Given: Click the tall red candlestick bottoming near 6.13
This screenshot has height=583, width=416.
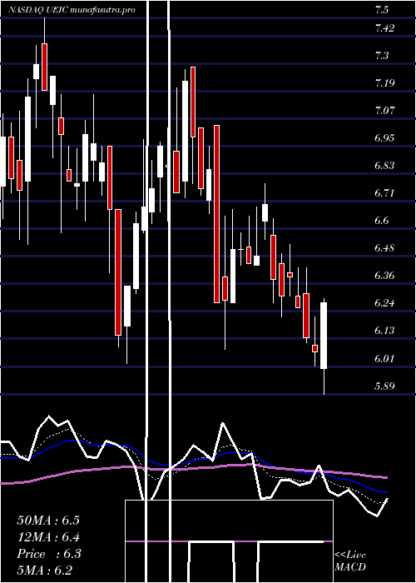Looking at the screenshot, I should 118,272.
